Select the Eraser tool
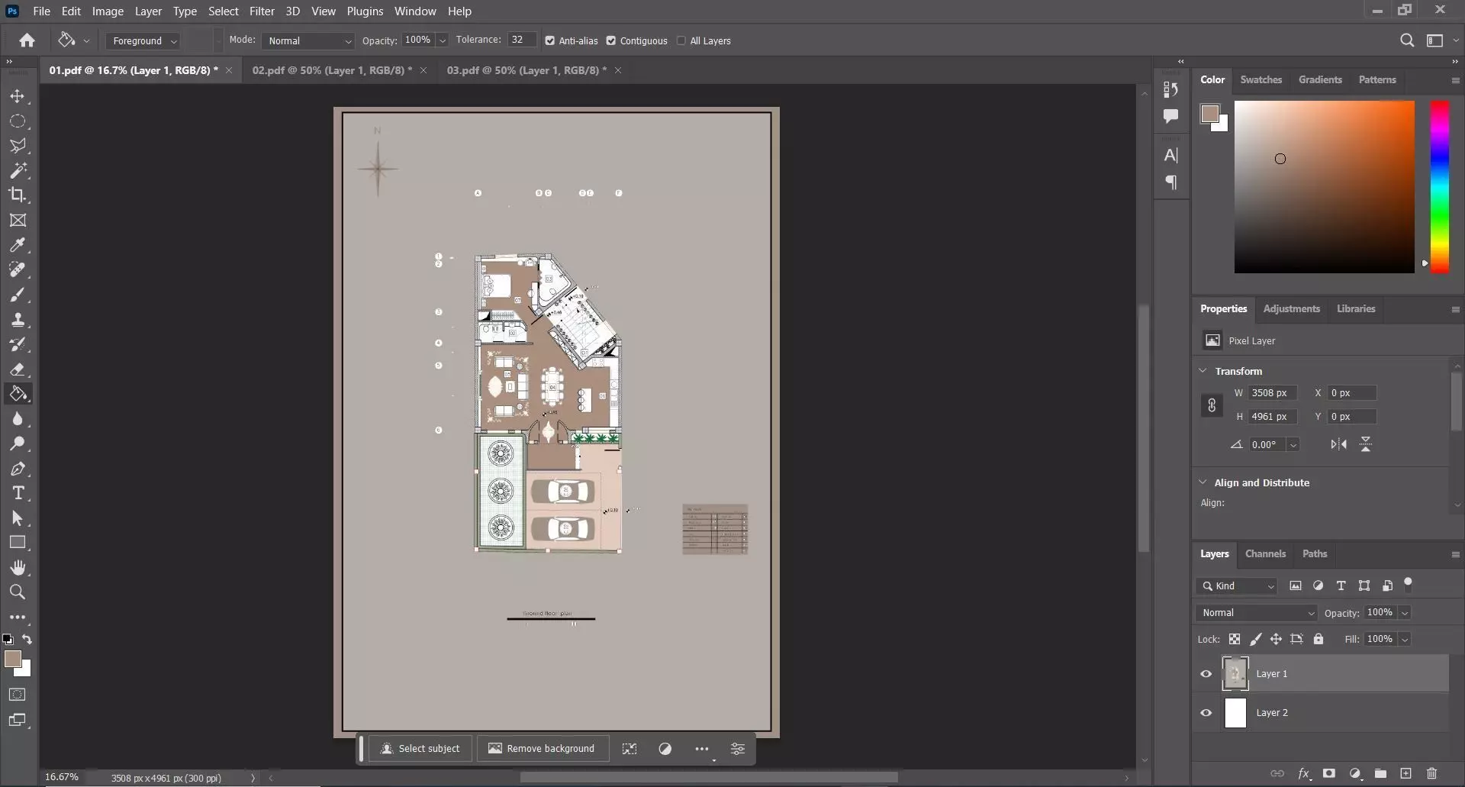This screenshot has height=787, width=1465. click(x=18, y=369)
